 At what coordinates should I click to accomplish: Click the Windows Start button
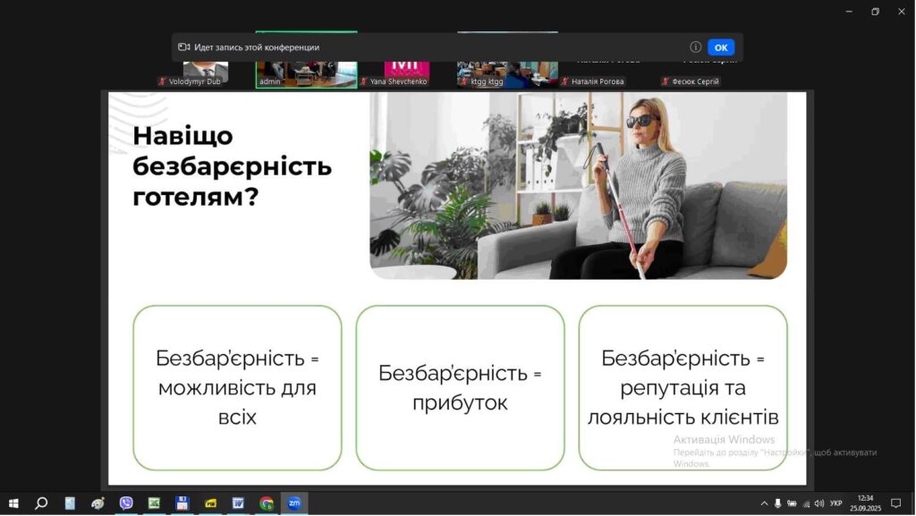(x=13, y=503)
